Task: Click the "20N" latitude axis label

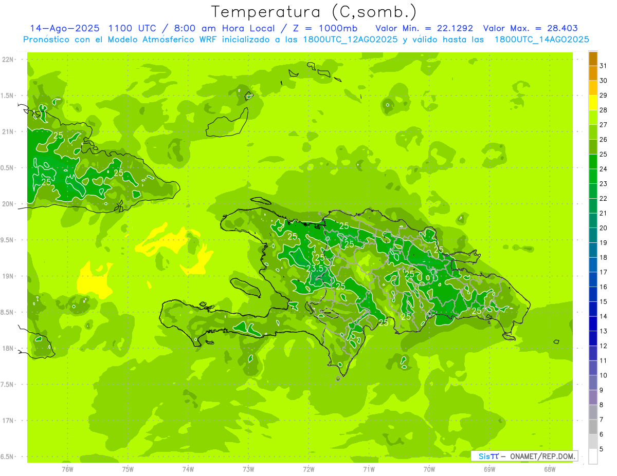Action: pos(7,204)
